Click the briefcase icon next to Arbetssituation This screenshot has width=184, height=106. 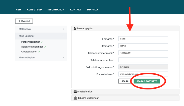[x=75, y=91]
